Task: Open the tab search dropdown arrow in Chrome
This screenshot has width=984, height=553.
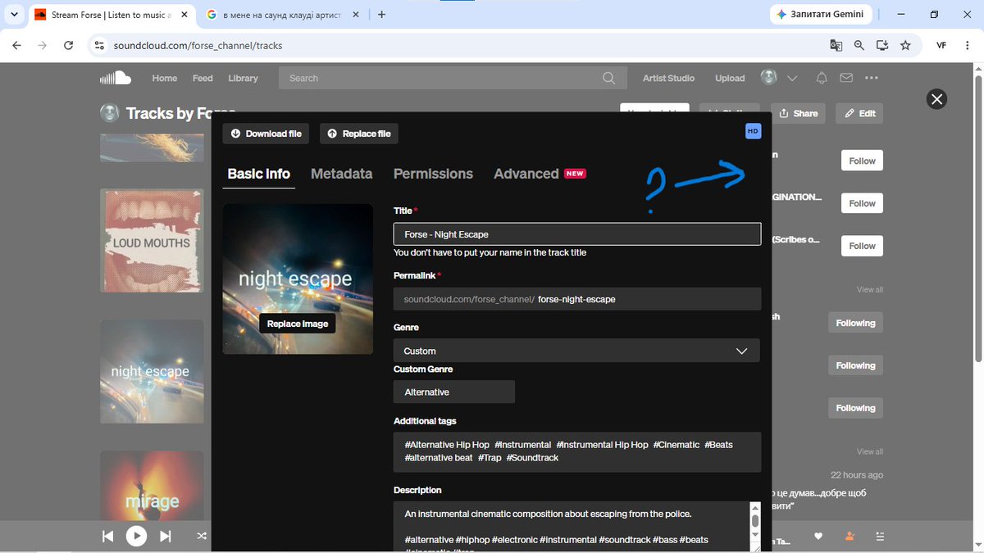Action: 14,14
